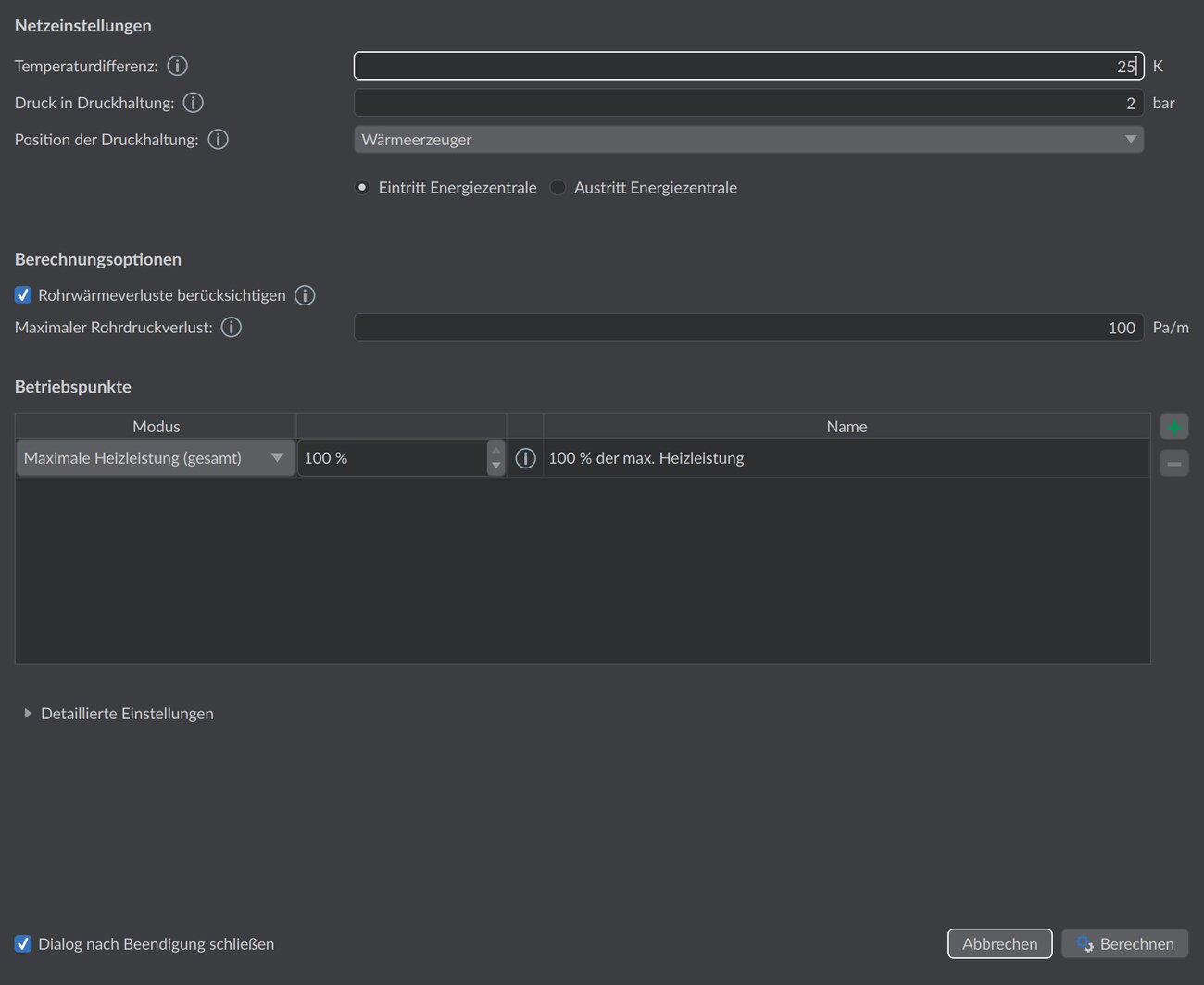
Task: Toggle Rohrwärmeverluste berücksichtigen checkbox
Action: coord(23,295)
